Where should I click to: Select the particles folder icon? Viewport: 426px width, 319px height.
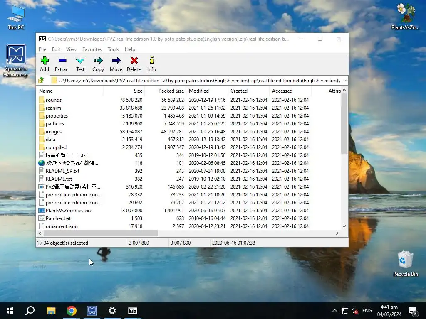click(x=42, y=123)
